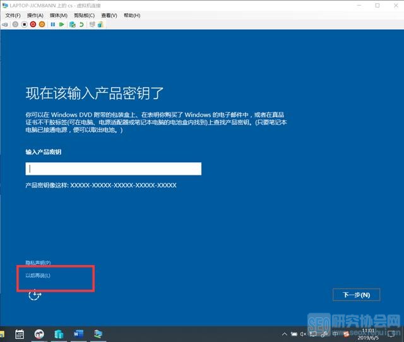Turn off the VM with the black stop icon

[x=24, y=25]
